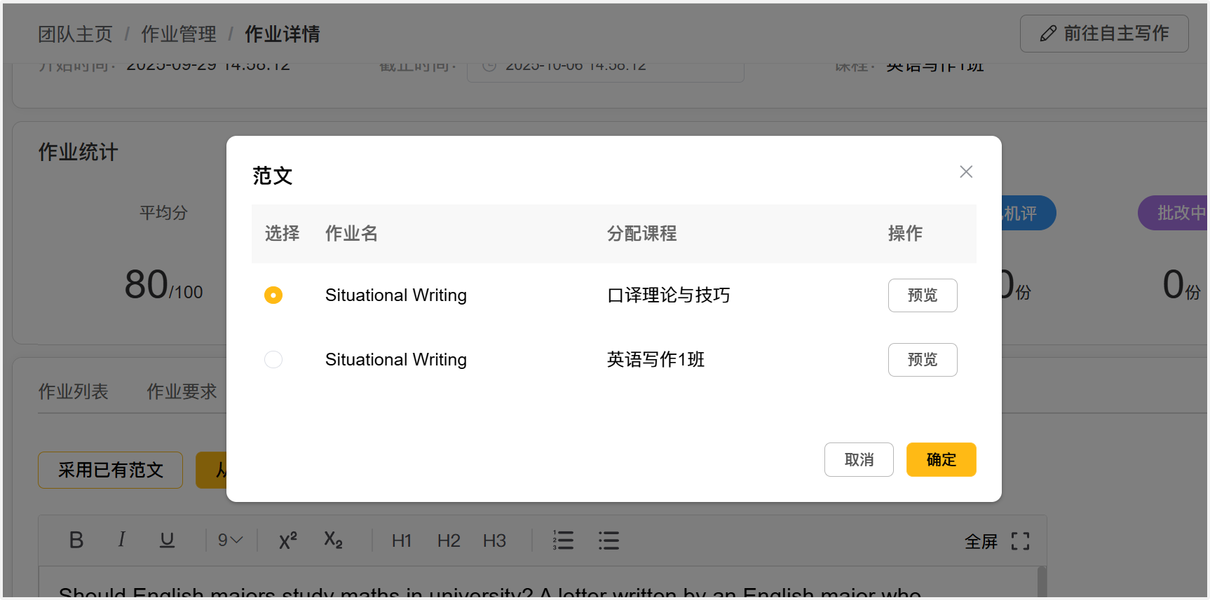Select the 口译理论与技巧 radio button
The image size is (1210, 600).
click(273, 295)
